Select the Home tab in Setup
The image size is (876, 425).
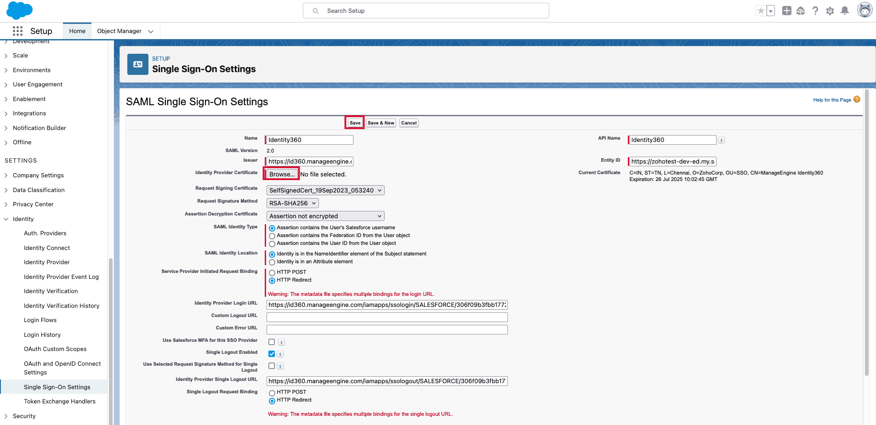(77, 31)
